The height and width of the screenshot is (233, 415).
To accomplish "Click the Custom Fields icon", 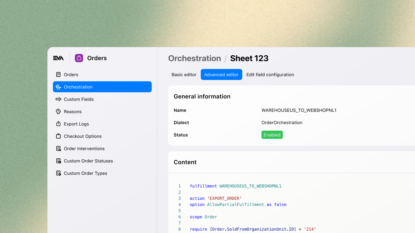I will [x=58, y=99].
